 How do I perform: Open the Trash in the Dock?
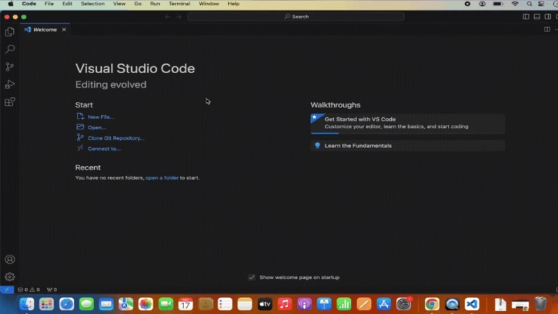point(540,304)
